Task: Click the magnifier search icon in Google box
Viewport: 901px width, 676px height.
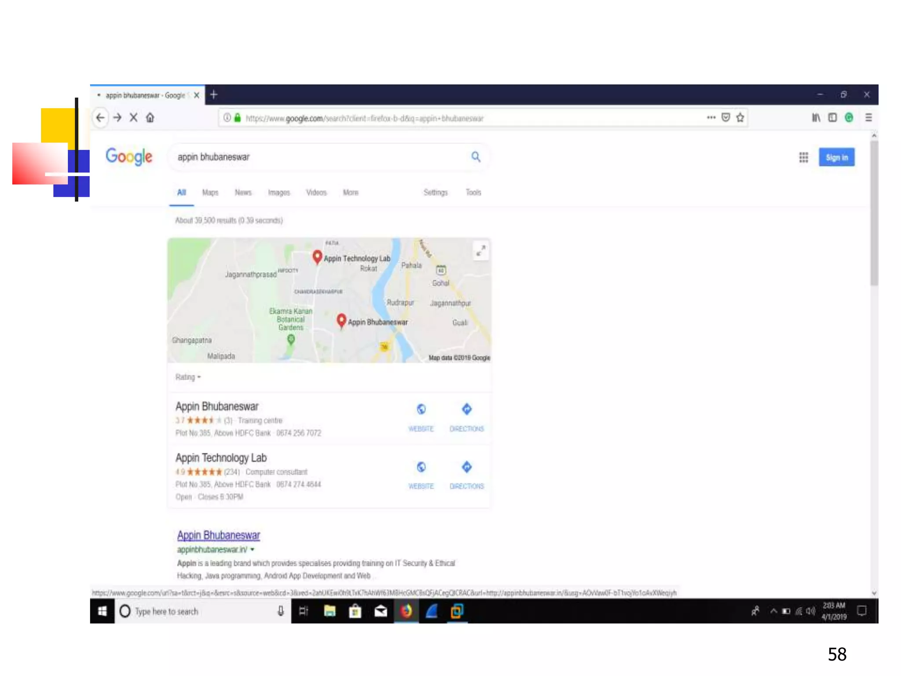Action: [x=476, y=157]
